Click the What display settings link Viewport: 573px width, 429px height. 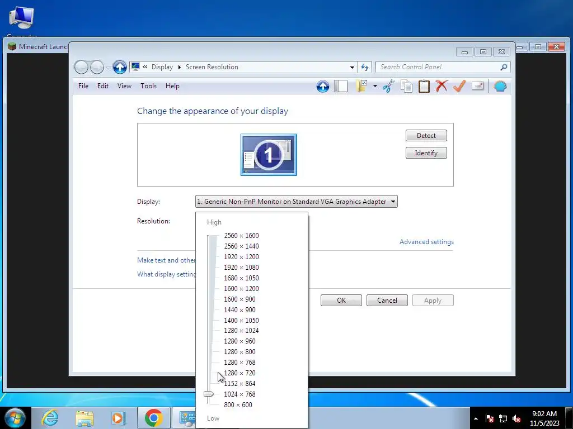click(166, 274)
